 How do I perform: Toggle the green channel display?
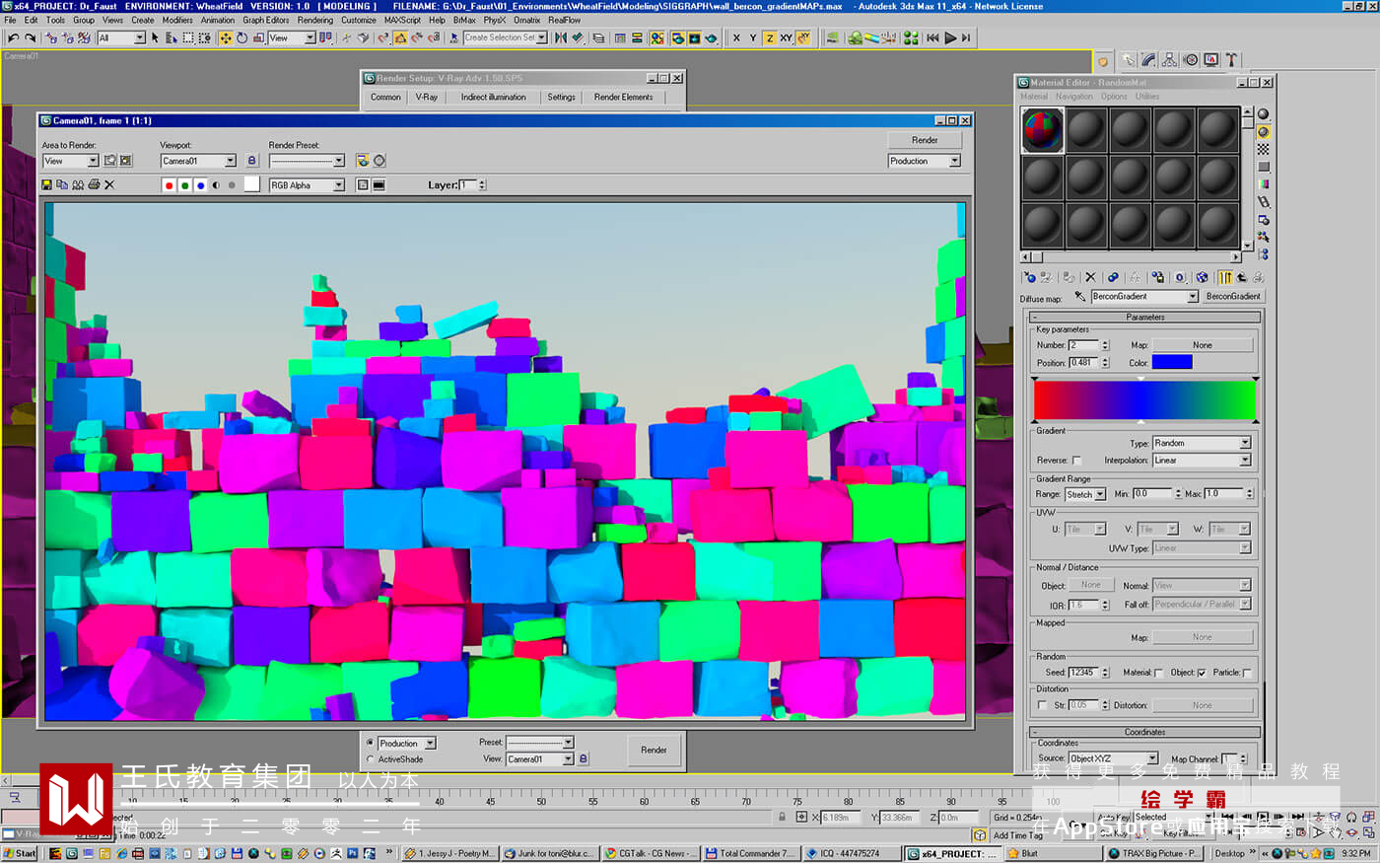pyautogui.click(x=184, y=185)
